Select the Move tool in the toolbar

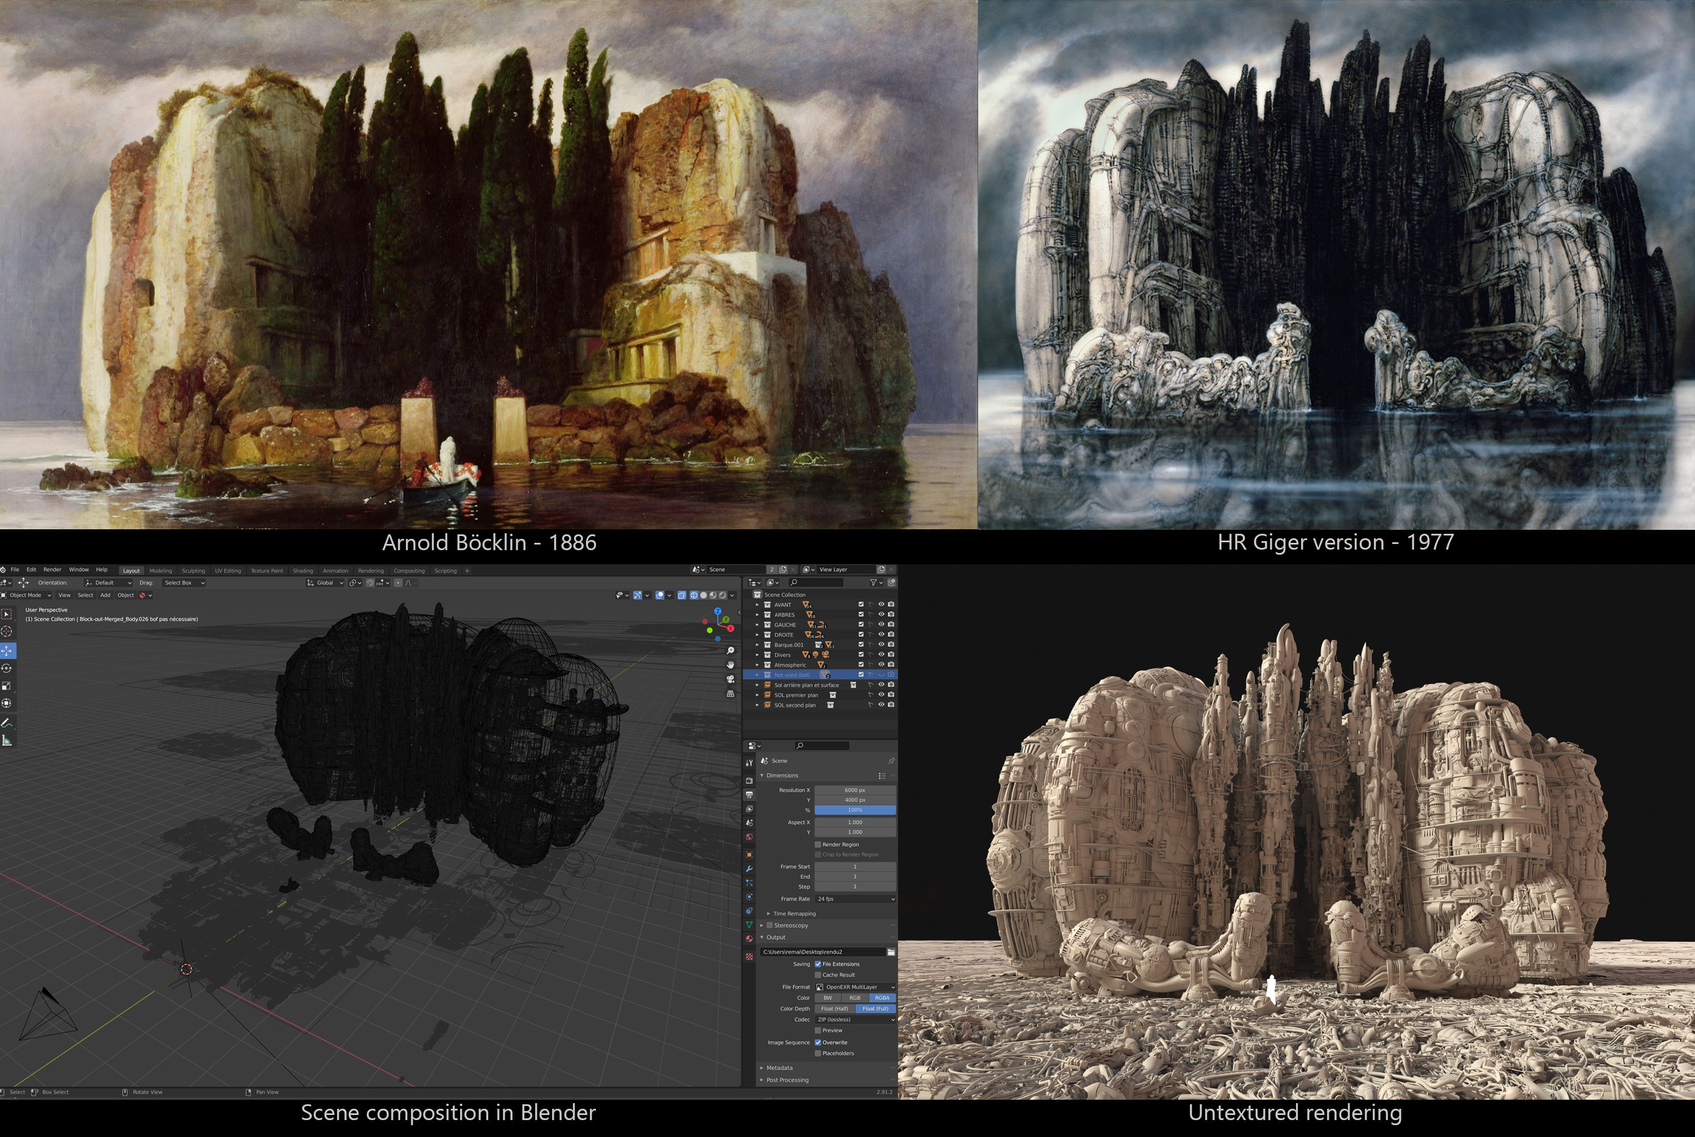pyautogui.click(x=7, y=651)
